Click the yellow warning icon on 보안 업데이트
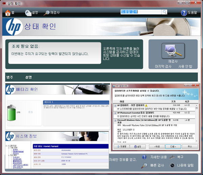Screen dimensions: 203x175 [146, 105]
